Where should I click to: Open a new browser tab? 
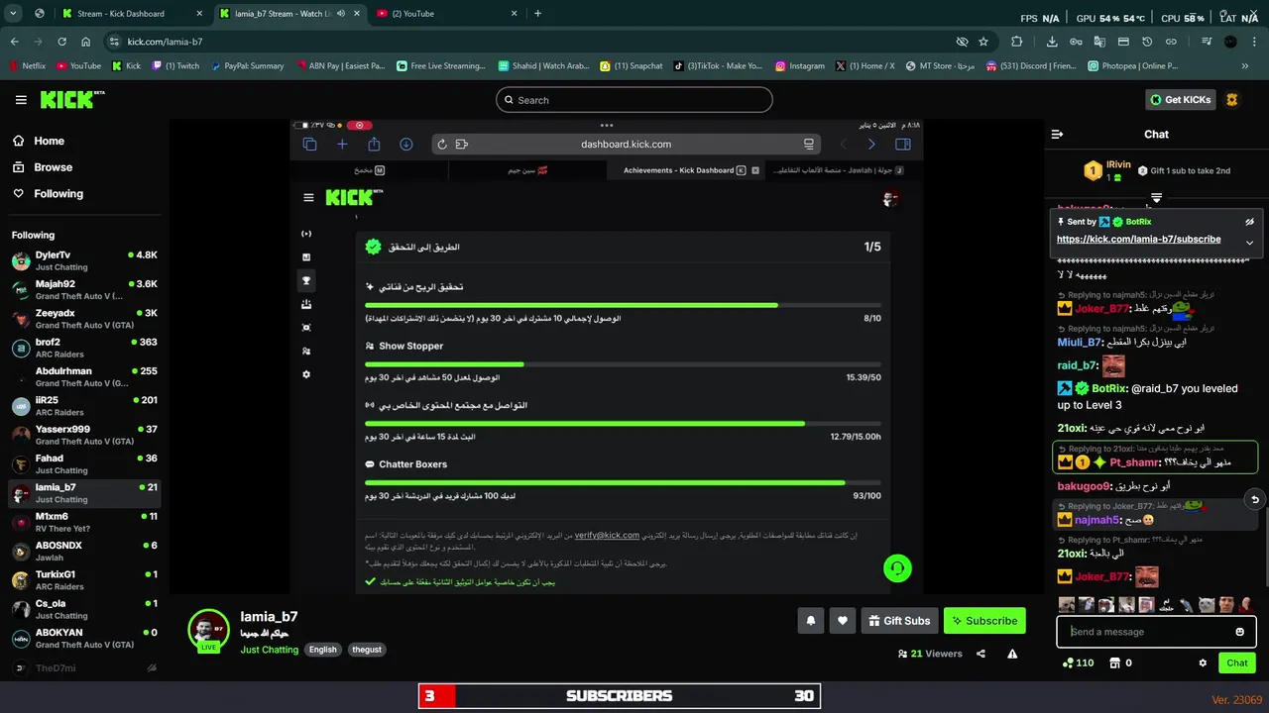click(537, 14)
